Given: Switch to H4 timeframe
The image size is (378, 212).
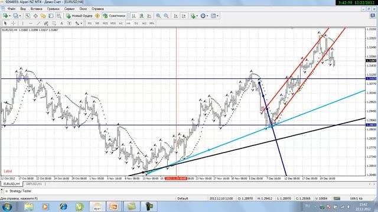Looking at the screenshot, I should 129,24.
